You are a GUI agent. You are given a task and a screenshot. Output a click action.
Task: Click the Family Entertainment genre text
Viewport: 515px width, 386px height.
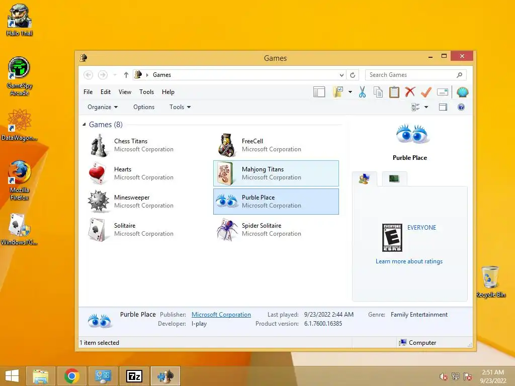[419, 315]
